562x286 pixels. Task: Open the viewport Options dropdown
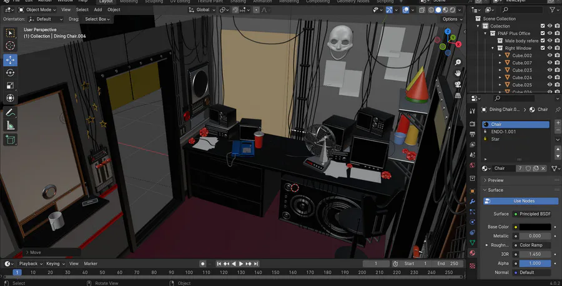[x=452, y=19]
